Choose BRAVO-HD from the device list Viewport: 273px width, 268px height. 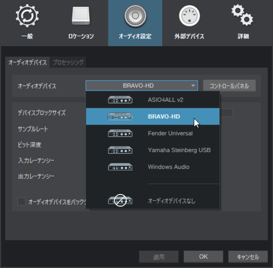[x=153, y=116]
